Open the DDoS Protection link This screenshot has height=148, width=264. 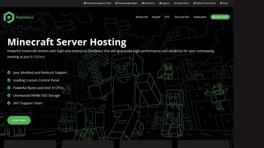tap(204, 3)
